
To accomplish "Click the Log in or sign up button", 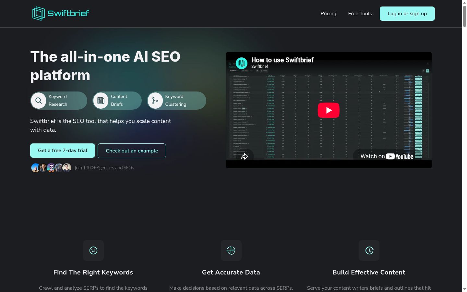I will coord(407,14).
